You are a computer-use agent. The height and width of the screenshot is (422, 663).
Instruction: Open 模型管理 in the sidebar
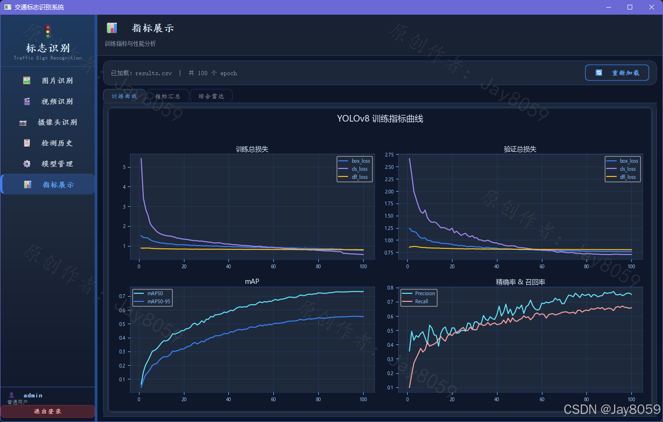pyautogui.click(x=48, y=164)
